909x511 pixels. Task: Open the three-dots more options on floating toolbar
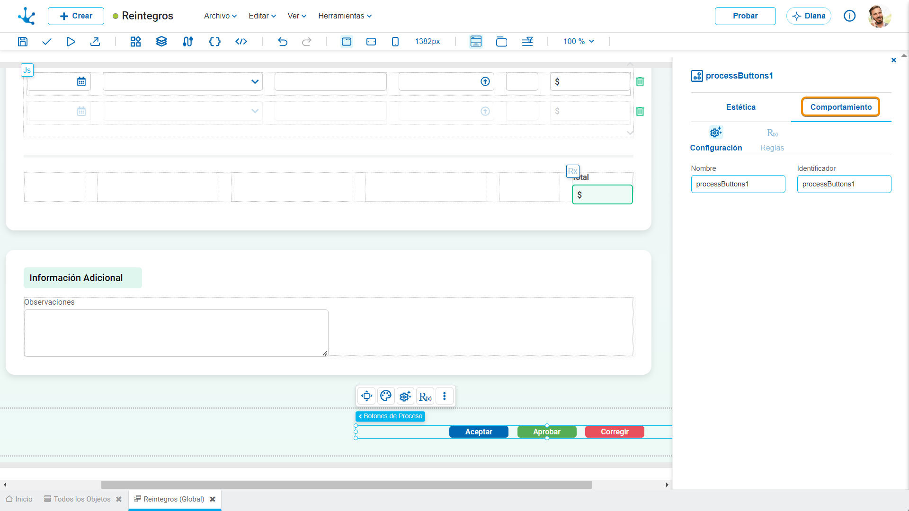pos(444,396)
